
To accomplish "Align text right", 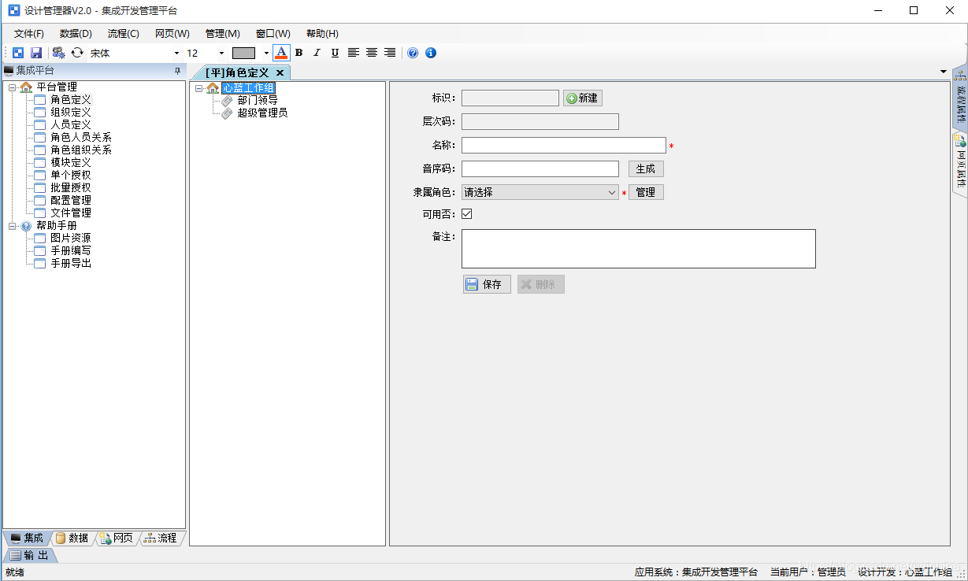I will 390,53.
